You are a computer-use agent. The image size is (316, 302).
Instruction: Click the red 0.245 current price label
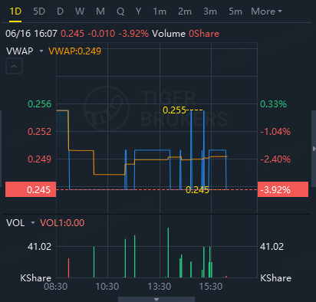click(31, 189)
